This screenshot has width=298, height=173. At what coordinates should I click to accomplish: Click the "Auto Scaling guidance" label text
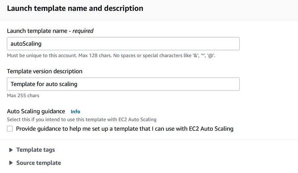tap(36, 111)
